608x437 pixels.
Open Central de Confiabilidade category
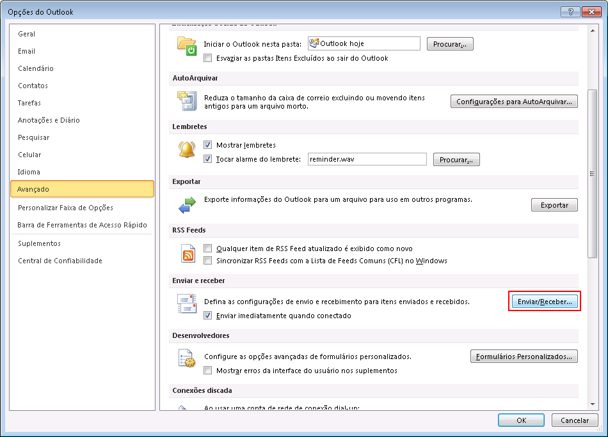pos(82,261)
